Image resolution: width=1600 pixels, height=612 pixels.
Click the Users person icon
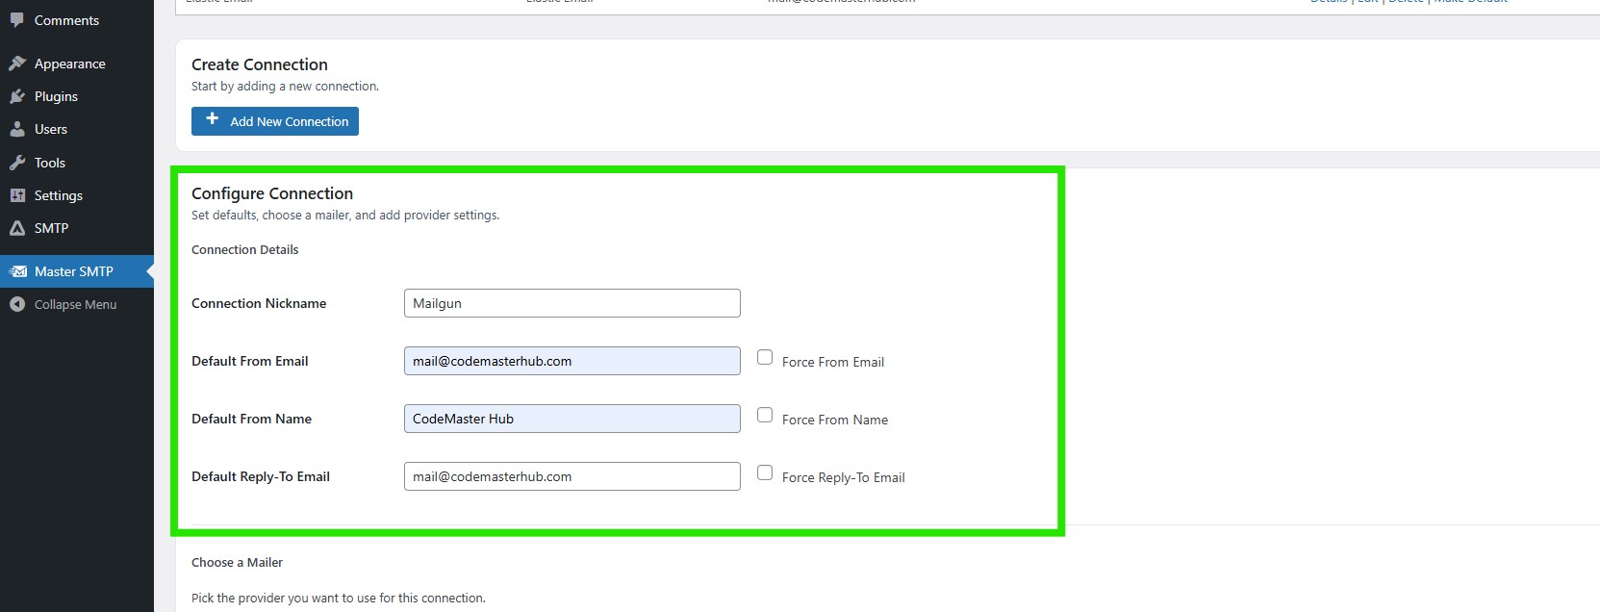click(x=17, y=129)
